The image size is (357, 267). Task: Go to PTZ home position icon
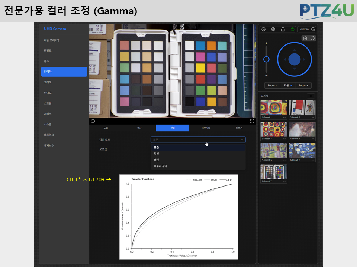(305, 38)
